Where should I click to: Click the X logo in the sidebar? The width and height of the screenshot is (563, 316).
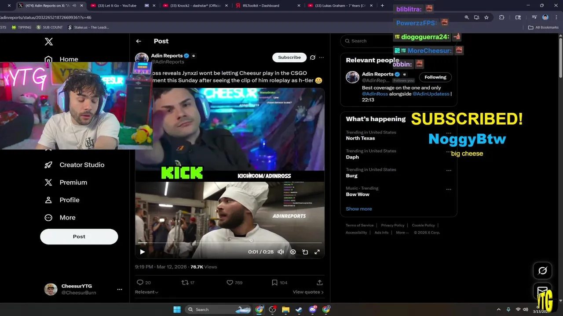point(49,42)
